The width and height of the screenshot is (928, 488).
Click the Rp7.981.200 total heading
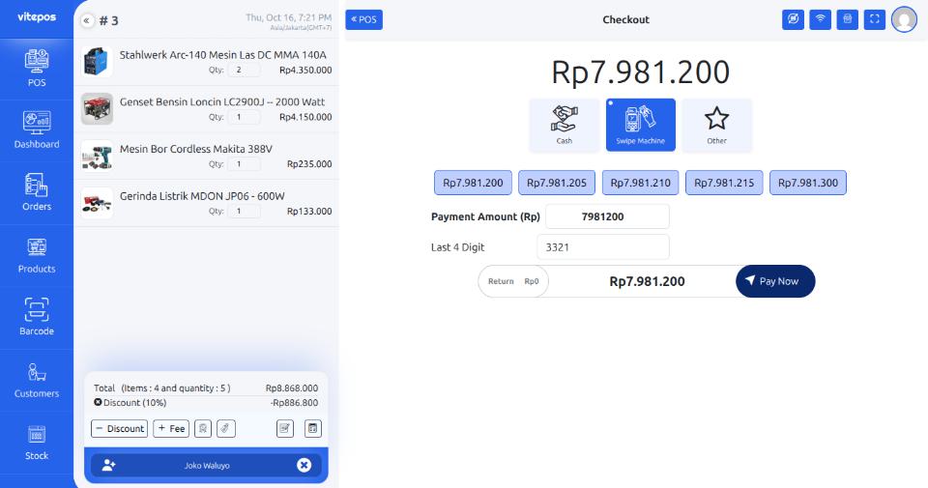click(640, 72)
